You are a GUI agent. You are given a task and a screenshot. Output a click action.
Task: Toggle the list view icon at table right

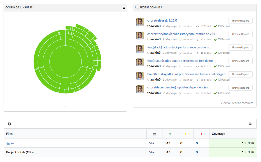(x=251, y=124)
